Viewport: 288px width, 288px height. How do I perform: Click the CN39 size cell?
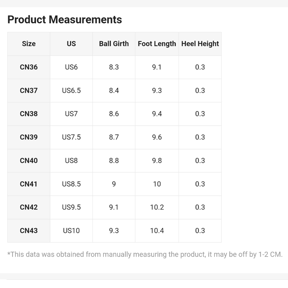[29, 137]
